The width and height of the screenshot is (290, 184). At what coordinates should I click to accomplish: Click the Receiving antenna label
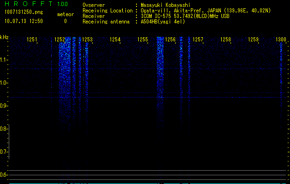106,22
